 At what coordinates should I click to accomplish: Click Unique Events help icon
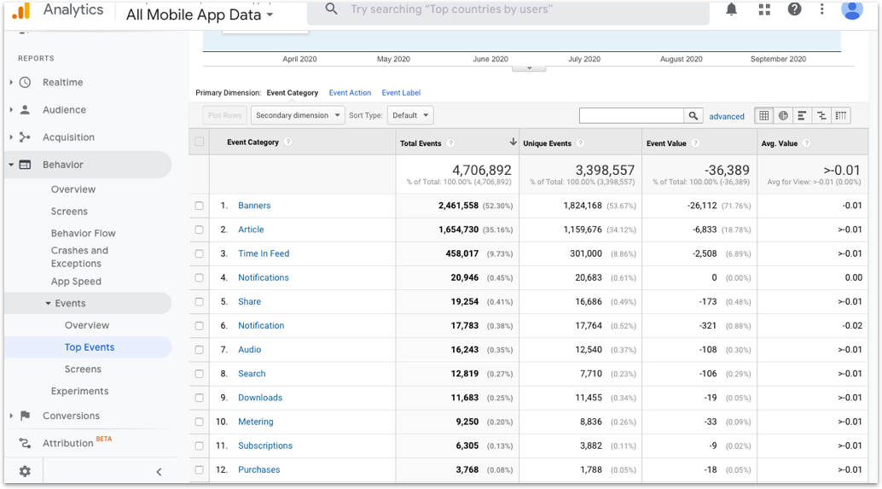[x=581, y=143]
